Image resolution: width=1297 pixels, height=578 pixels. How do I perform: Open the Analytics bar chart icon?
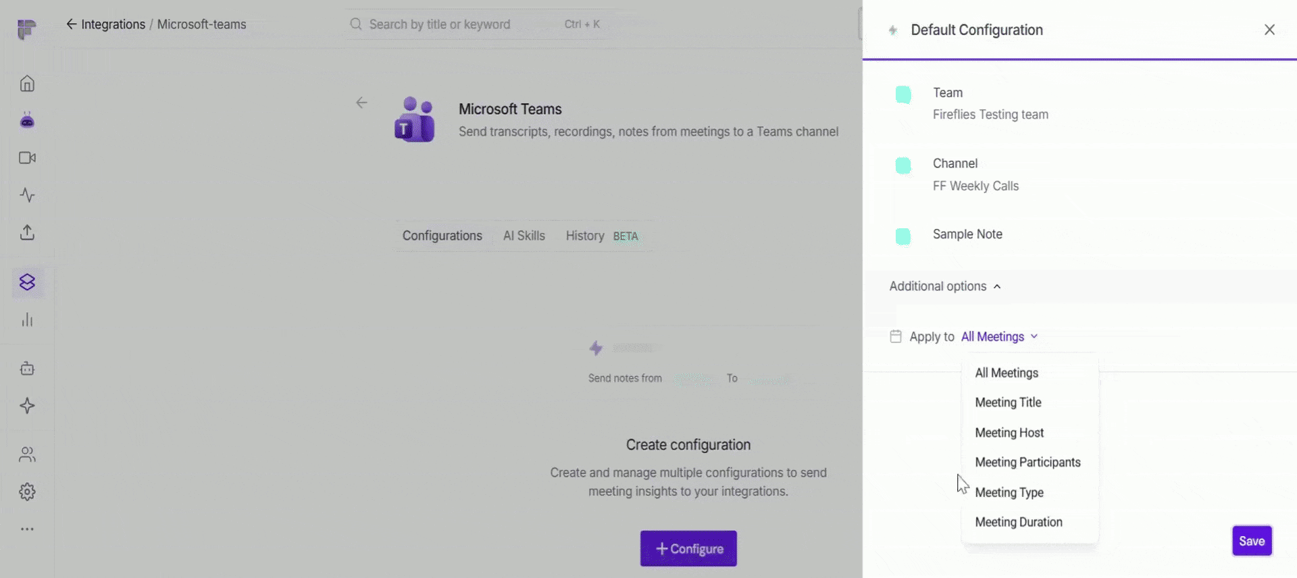27,320
